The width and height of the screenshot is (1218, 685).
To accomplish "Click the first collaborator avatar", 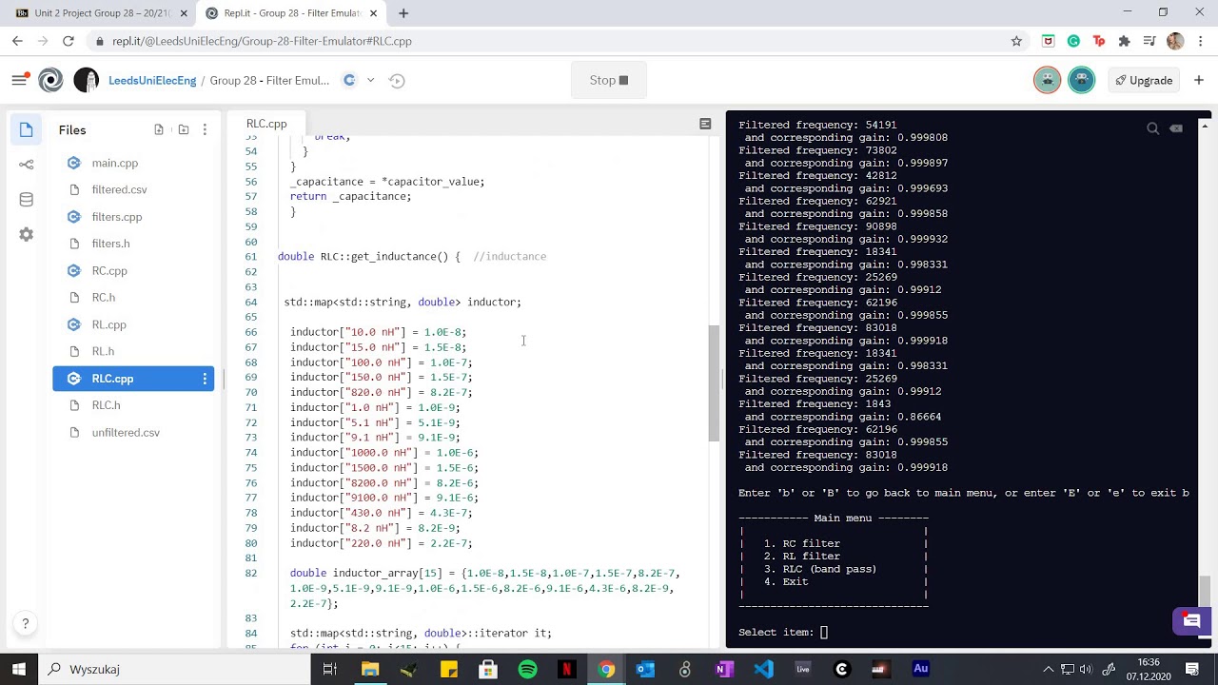I will 1048,80.
